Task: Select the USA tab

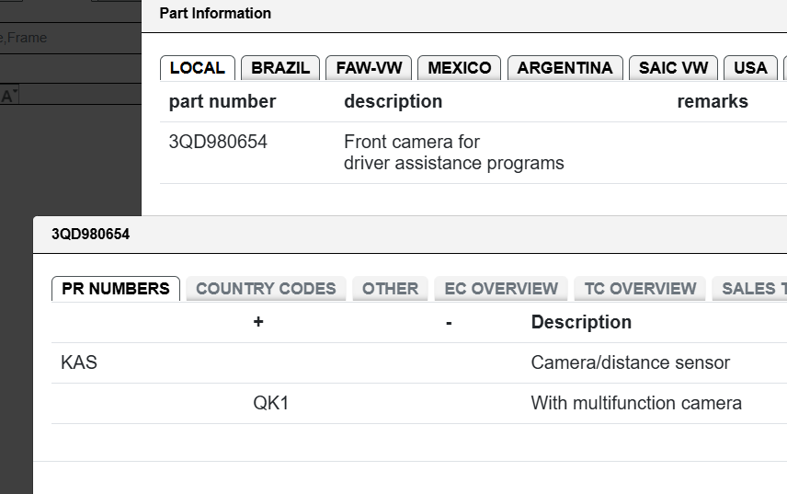Action: tap(750, 68)
